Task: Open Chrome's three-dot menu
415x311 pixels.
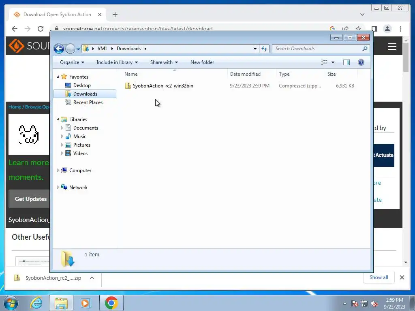Action: coord(400,29)
